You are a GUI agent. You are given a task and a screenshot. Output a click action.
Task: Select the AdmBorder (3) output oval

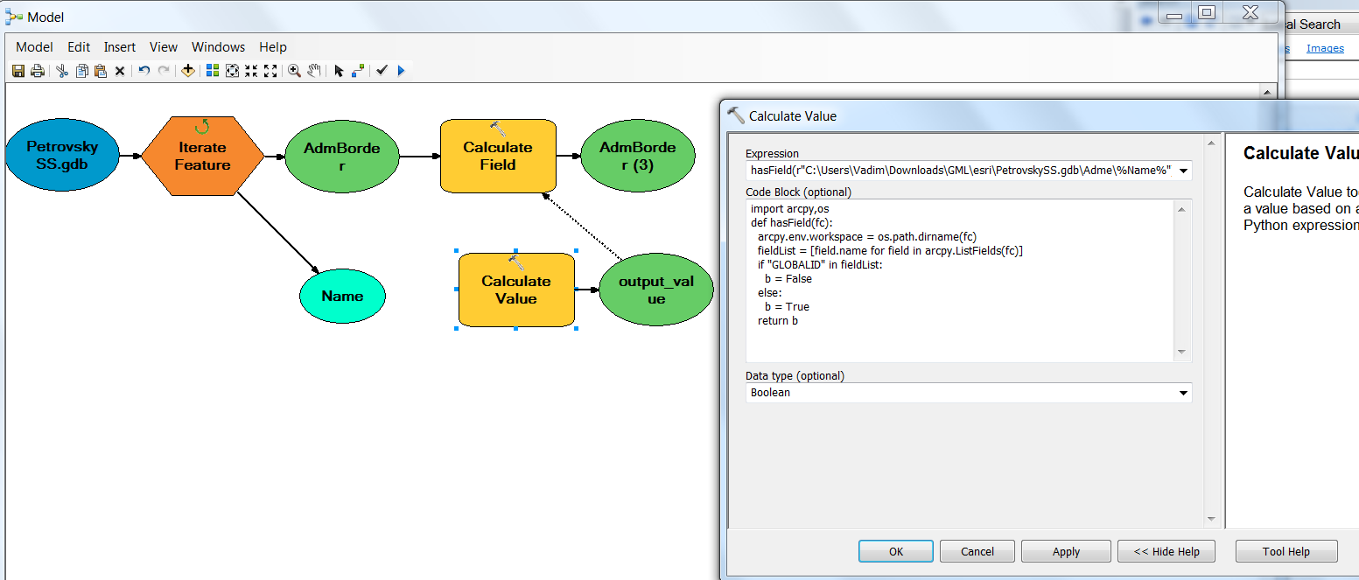coord(638,157)
